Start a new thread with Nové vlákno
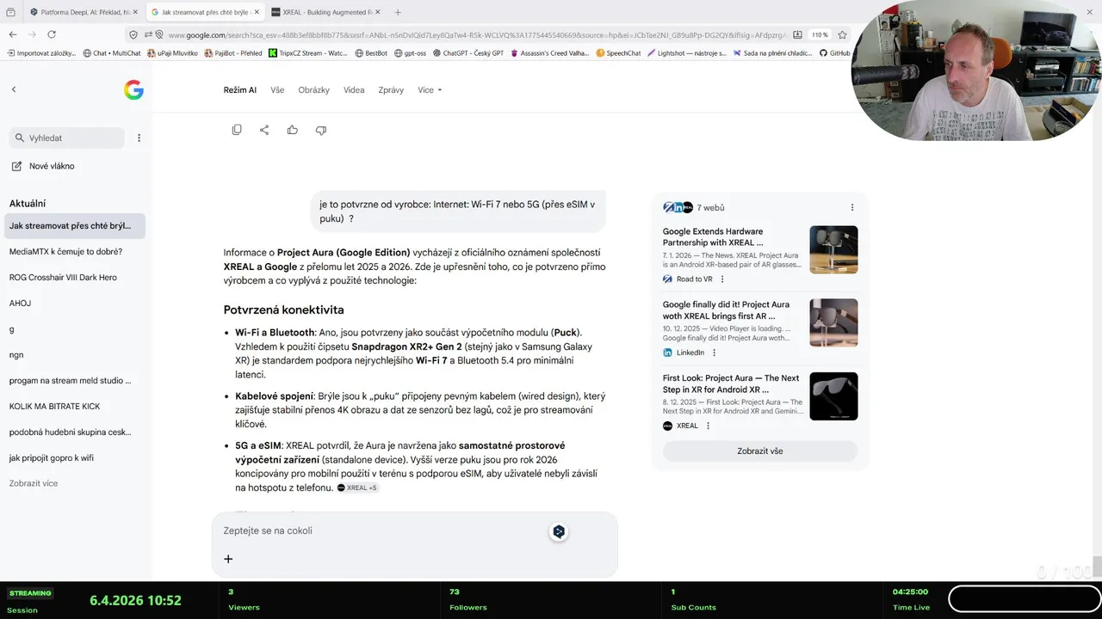Viewport: 1102px width, 619px height. (x=43, y=166)
